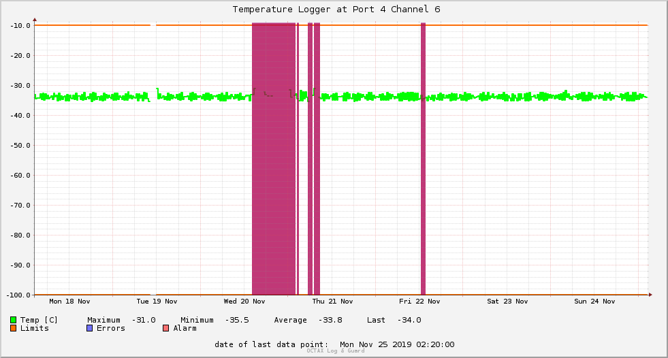
Task: Click the narrow alarm band on Fri 22 Nov
Action: click(x=423, y=159)
